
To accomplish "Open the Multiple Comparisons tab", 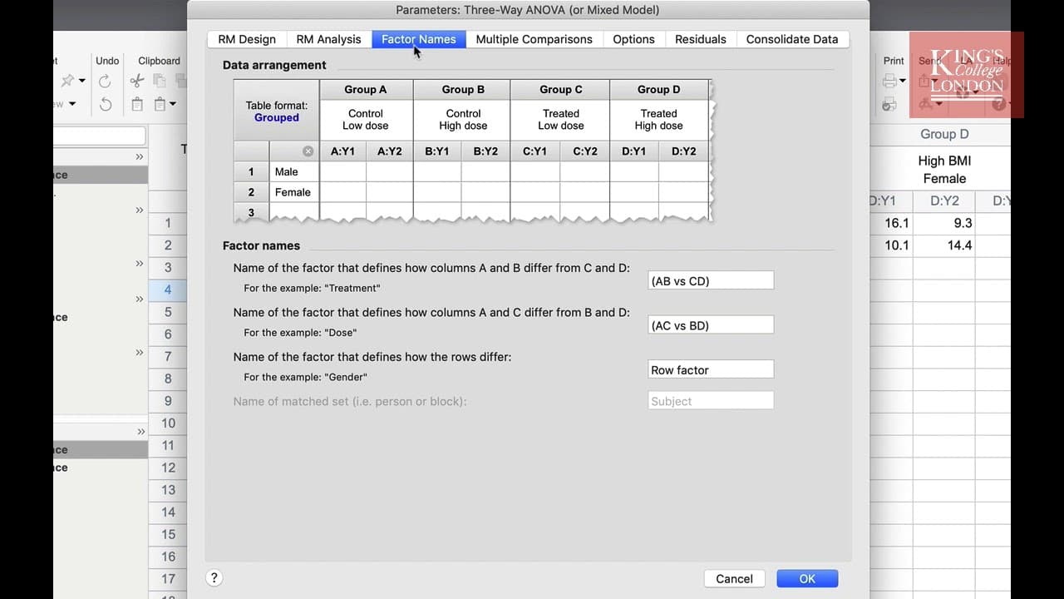I will (x=534, y=39).
